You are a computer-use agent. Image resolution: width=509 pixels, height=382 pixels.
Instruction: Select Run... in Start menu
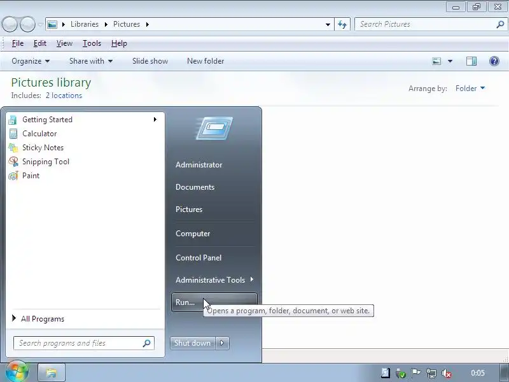pyautogui.click(x=214, y=302)
